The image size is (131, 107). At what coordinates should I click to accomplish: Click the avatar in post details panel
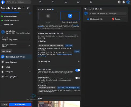click(x=86, y=13)
